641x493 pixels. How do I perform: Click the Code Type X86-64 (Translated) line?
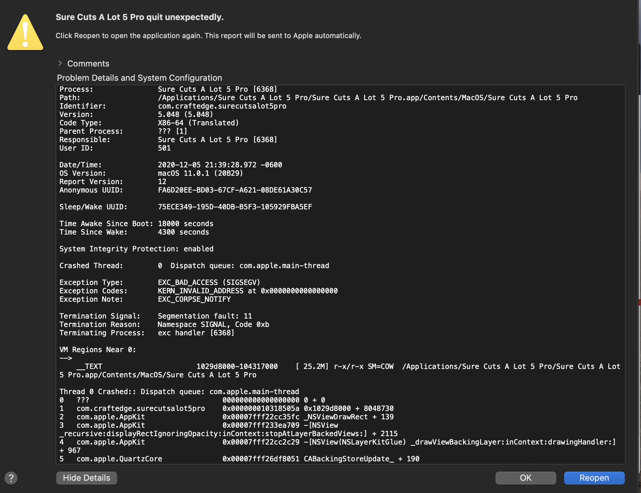pyautogui.click(x=149, y=123)
